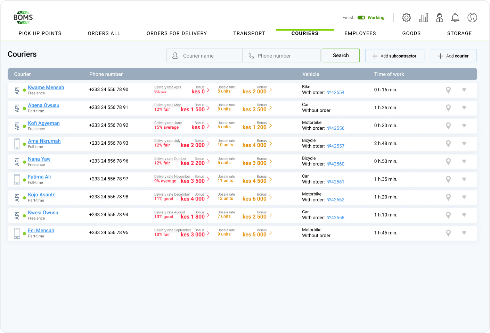This screenshot has height=333, width=490.
Task: Open the settings gear icon
Action: pyautogui.click(x=406, y=18)
